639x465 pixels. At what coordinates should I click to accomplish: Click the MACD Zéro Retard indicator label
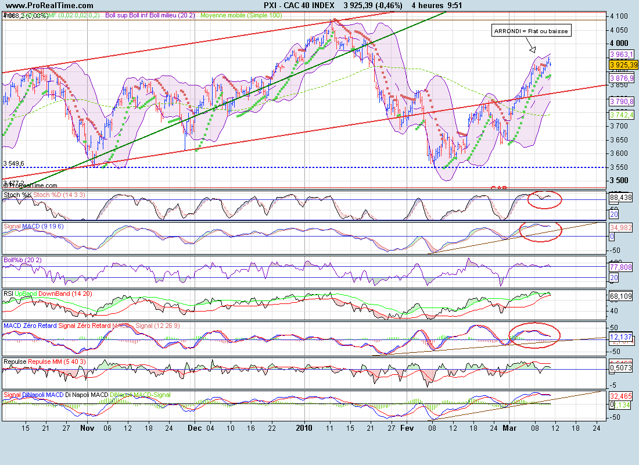coord(30,325)
